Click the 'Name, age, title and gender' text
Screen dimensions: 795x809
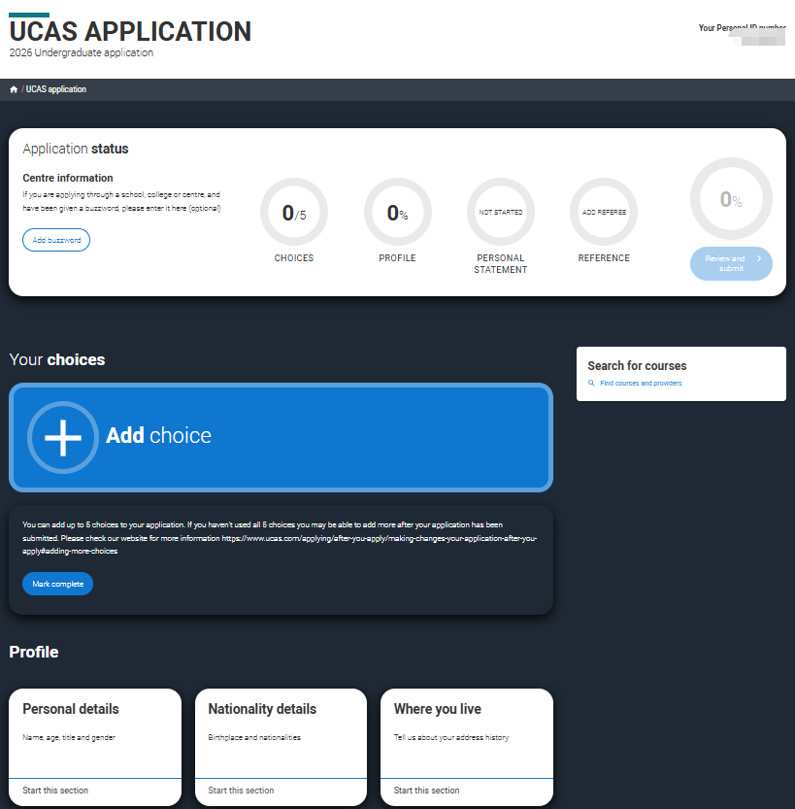coord(69,737)
